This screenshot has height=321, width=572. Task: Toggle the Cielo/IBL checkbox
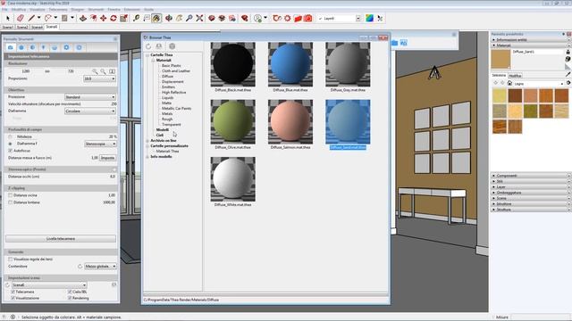[x=70, y=292]
